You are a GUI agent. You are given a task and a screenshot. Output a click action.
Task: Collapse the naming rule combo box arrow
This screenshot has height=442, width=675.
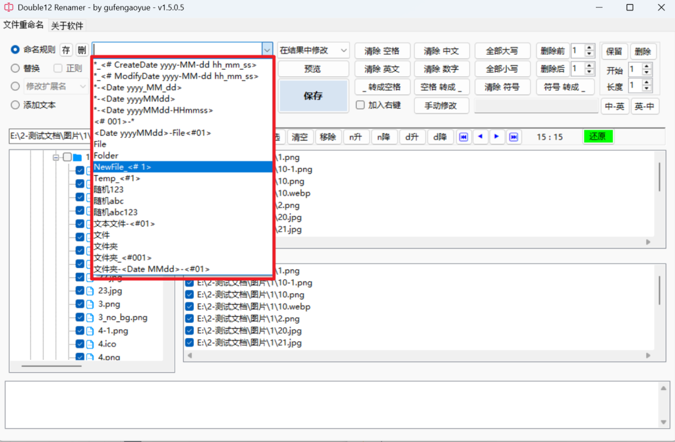point(267,50)
